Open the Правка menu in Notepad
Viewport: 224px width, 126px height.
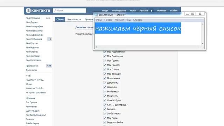(x=108, y=20)
